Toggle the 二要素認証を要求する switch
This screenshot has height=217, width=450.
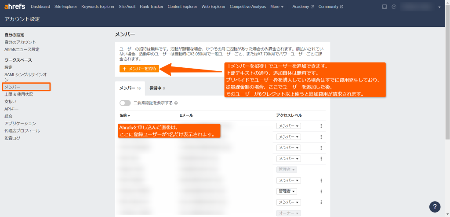tap(125, 103)
